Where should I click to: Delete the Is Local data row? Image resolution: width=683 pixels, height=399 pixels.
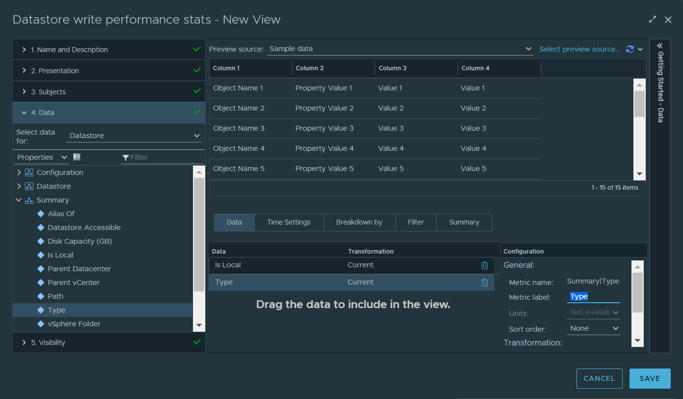485,265
